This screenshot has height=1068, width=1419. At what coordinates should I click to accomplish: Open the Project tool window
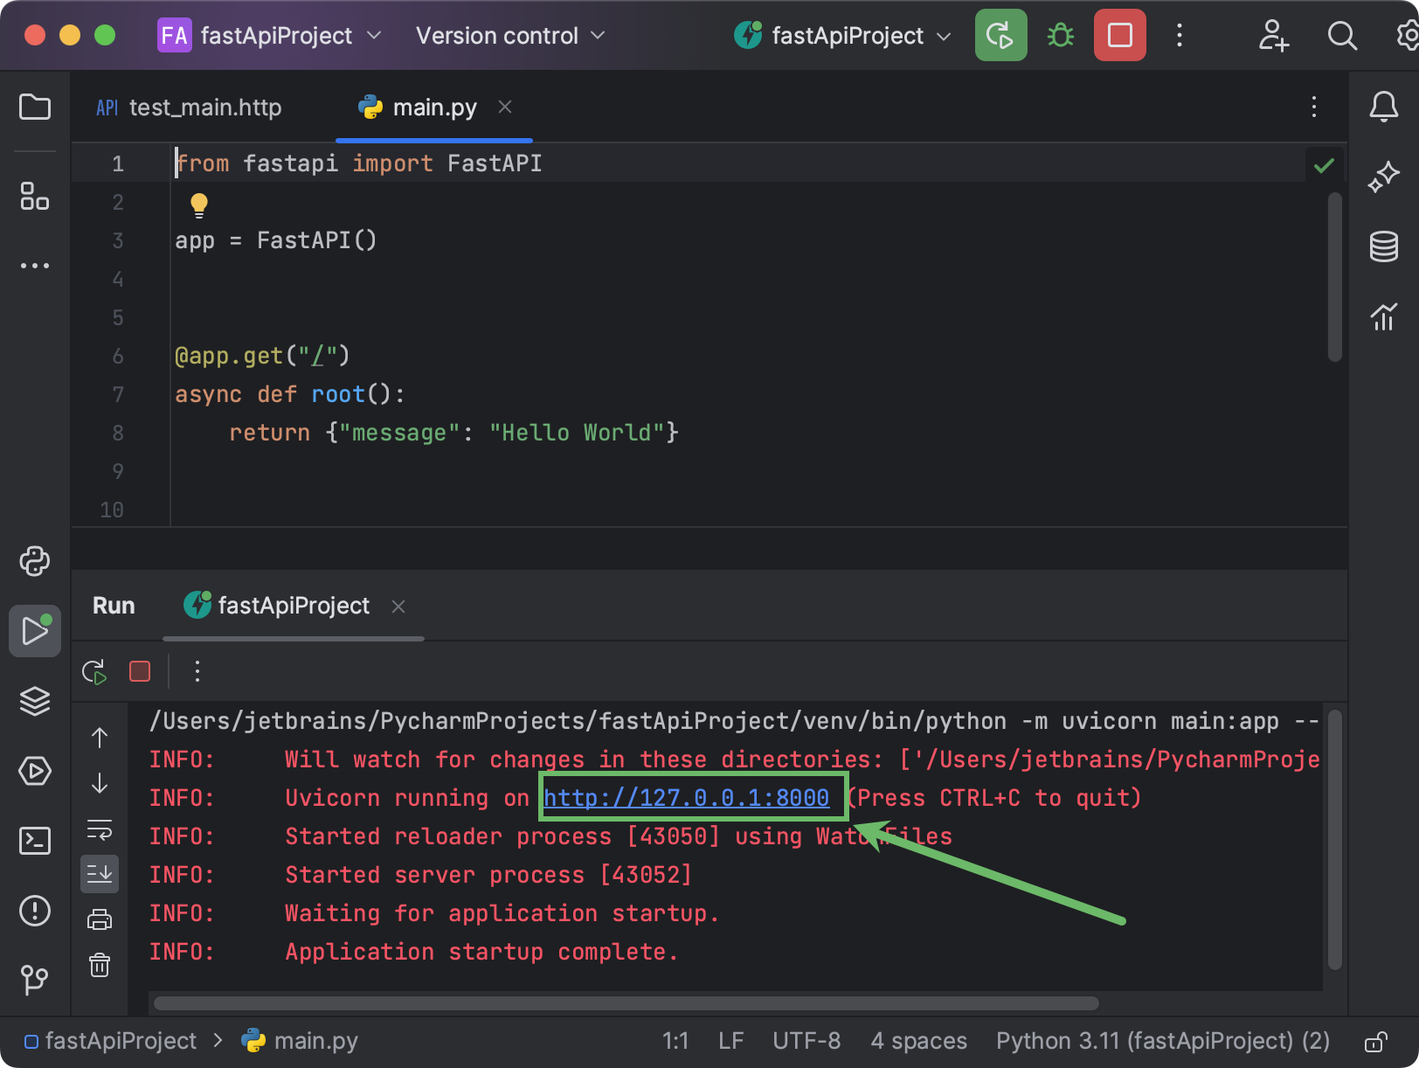click(x=35, y=107)
